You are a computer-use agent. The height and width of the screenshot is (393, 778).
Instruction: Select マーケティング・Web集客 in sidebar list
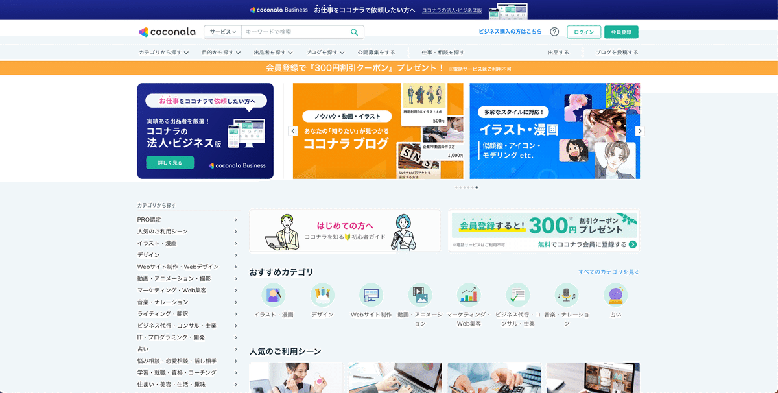click(172, 290)
